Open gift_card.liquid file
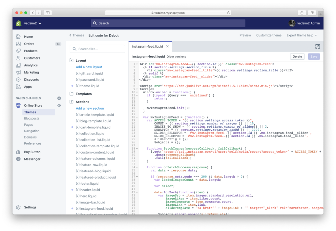The height and width of the screenshot is (231, 336). 89,73
